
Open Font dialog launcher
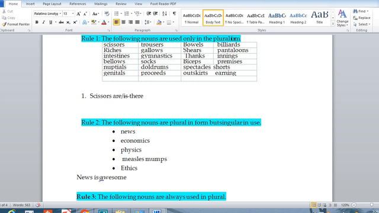[x=109, y=30]
